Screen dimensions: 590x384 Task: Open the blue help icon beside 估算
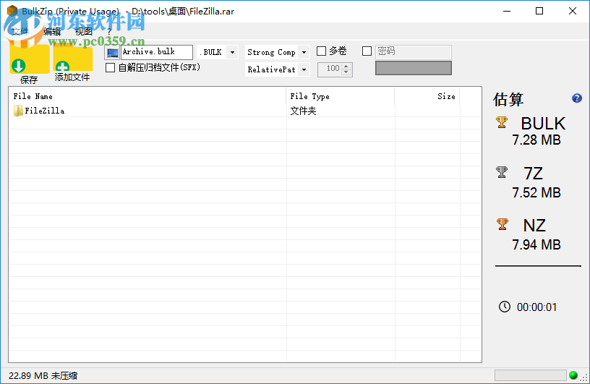[576, 98]
